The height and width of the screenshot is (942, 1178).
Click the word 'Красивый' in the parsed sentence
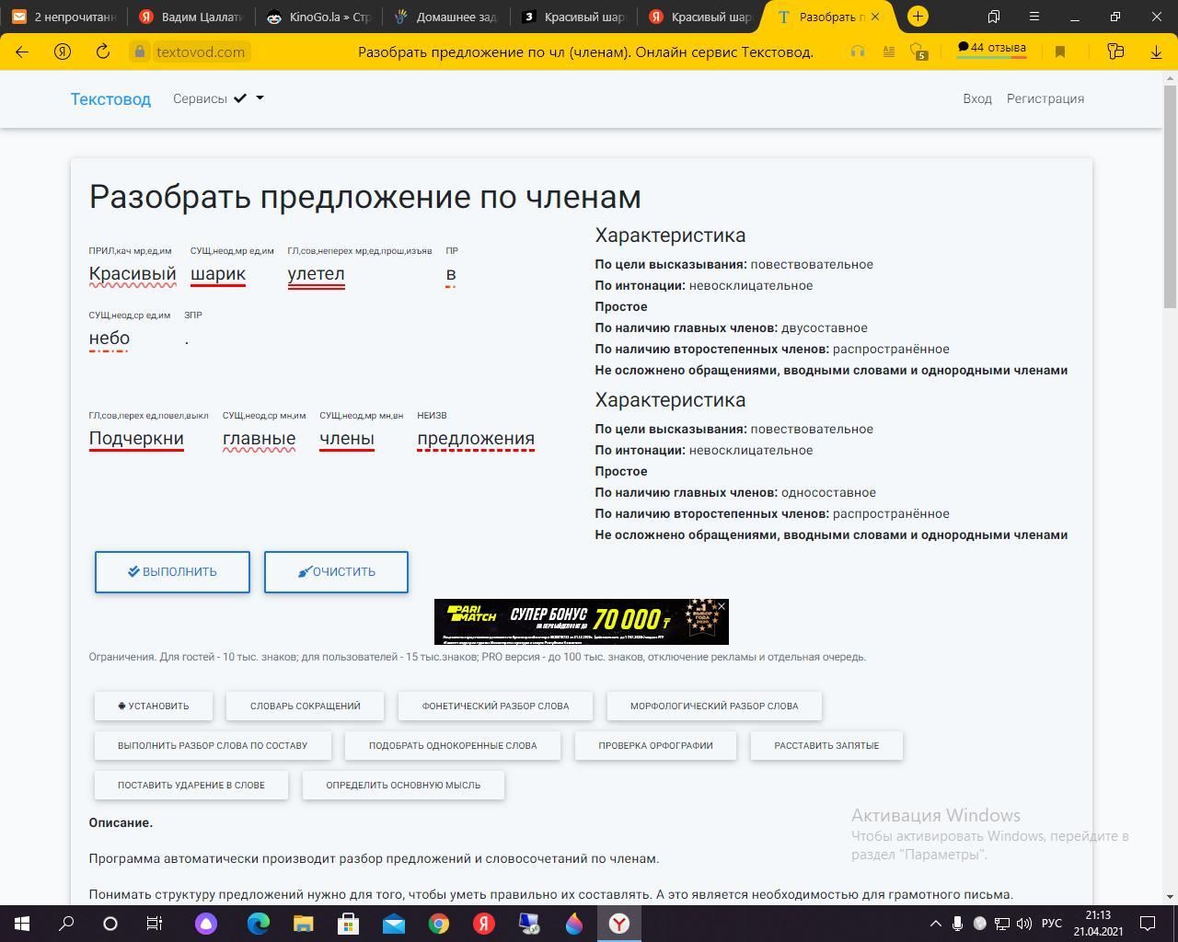(133, 274)
